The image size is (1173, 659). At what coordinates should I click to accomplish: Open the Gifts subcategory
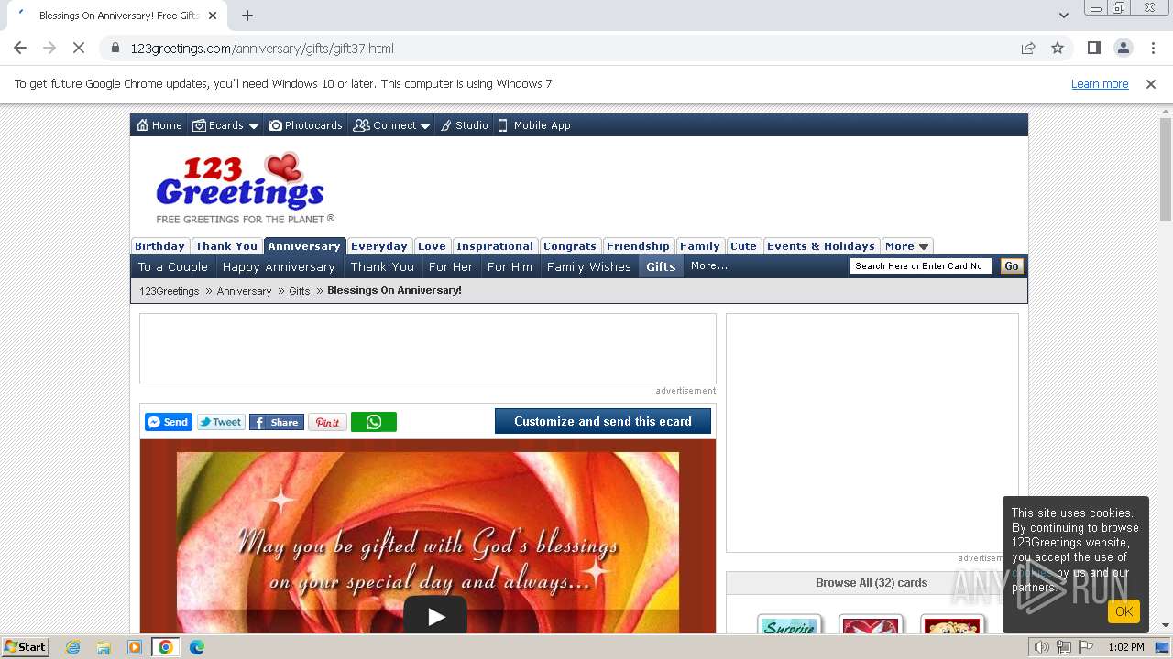coord(661,266)
